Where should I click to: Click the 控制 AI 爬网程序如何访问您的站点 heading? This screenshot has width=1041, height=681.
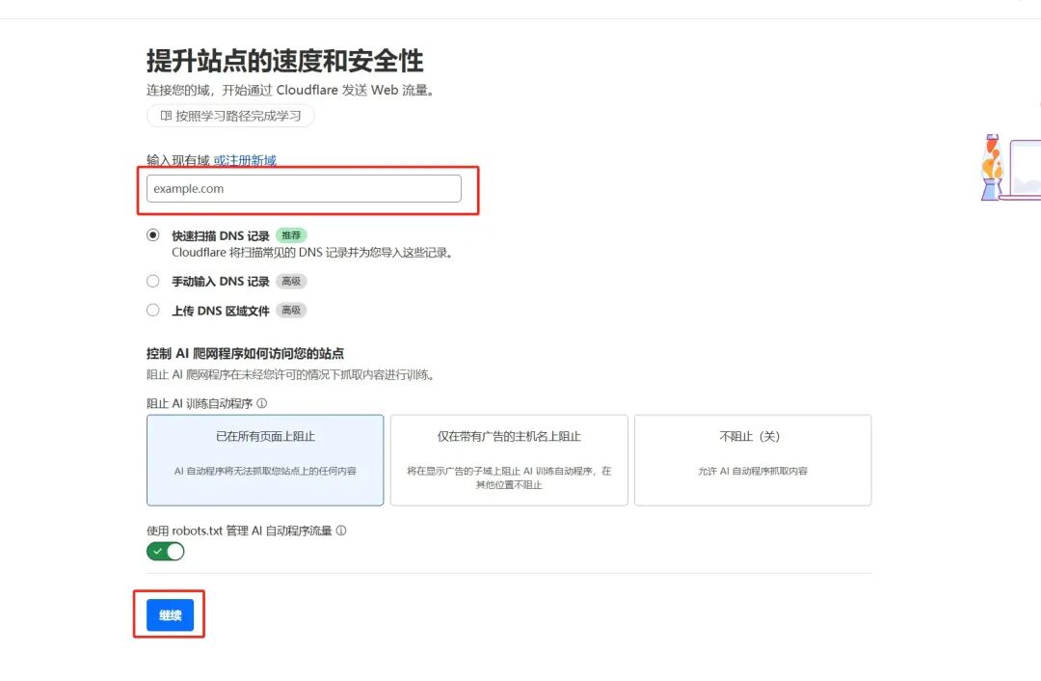click(x=245, y=353)
